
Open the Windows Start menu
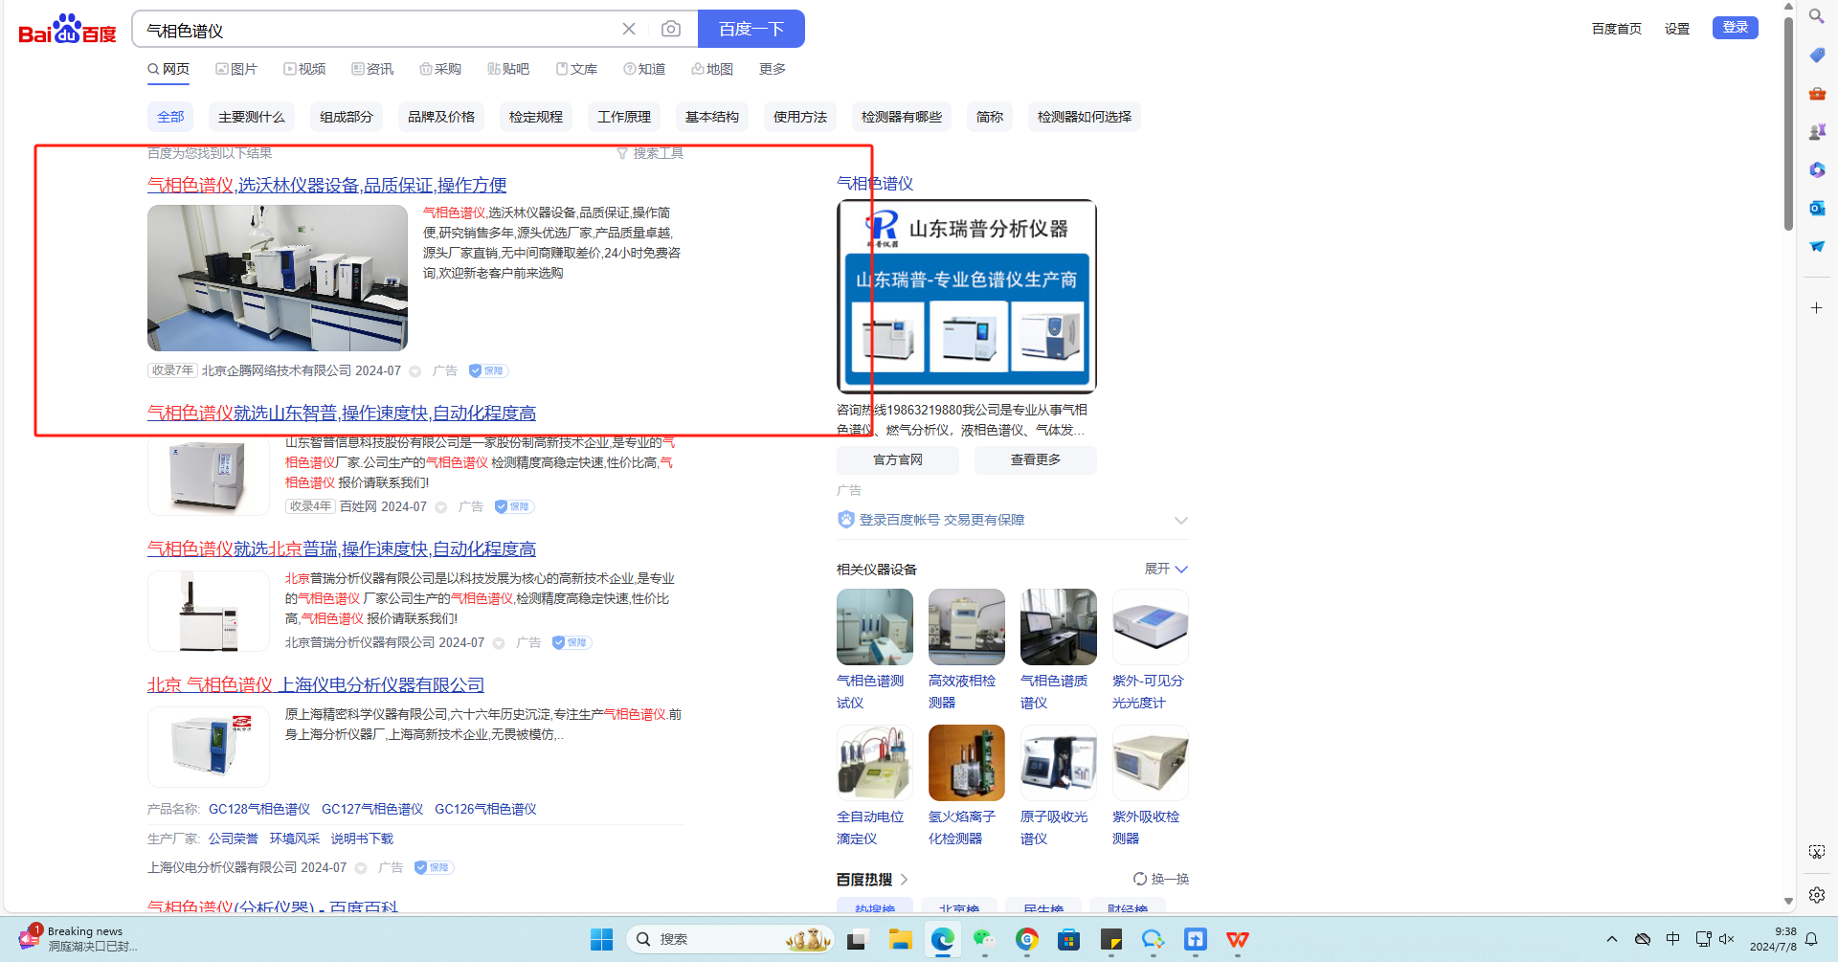(601, 939)
